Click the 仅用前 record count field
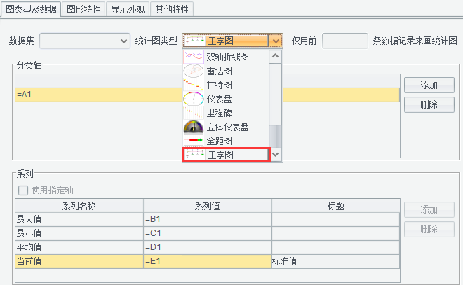463x285 pixels. [x=345, y=41]
